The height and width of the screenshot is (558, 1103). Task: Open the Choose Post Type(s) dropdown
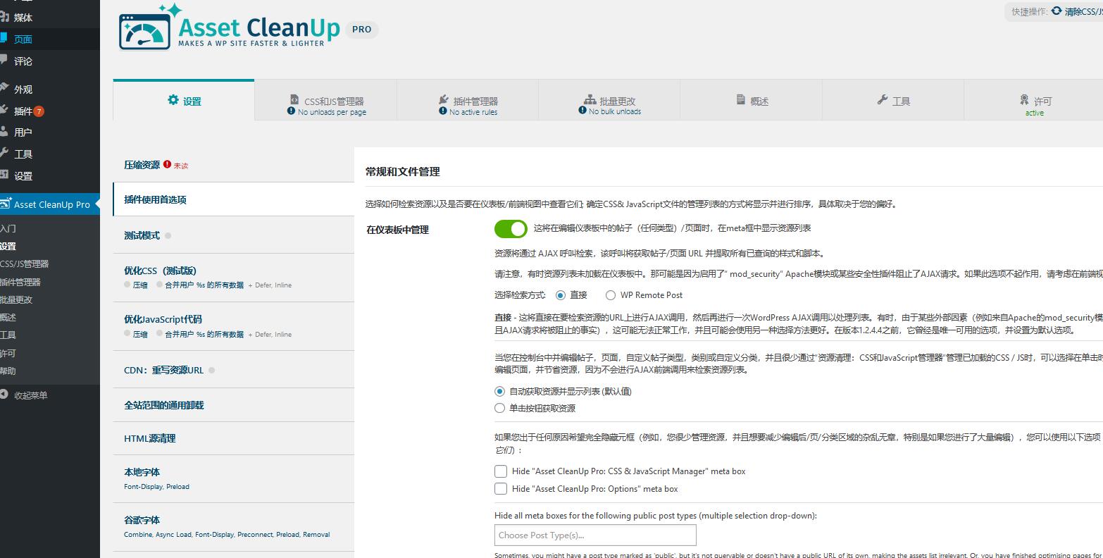pos(595,535)
